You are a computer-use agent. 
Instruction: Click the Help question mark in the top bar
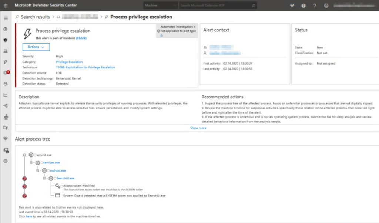point(315,5)
